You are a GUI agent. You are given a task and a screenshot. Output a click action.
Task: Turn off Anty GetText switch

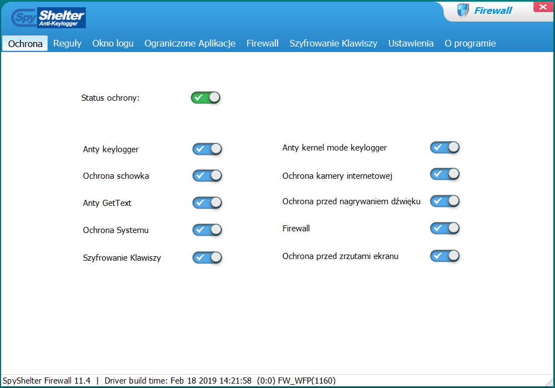point(207,203)
